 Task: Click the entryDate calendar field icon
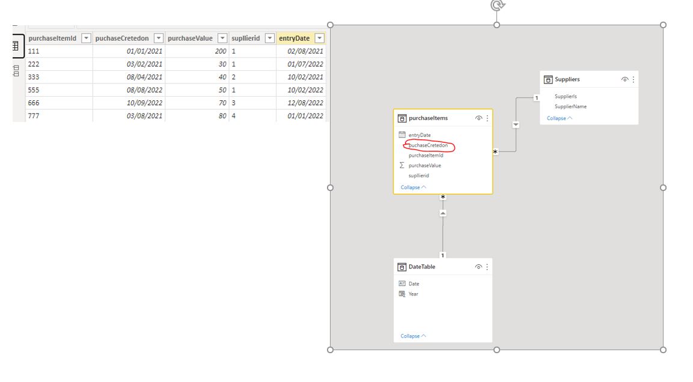tap(401, 135)
